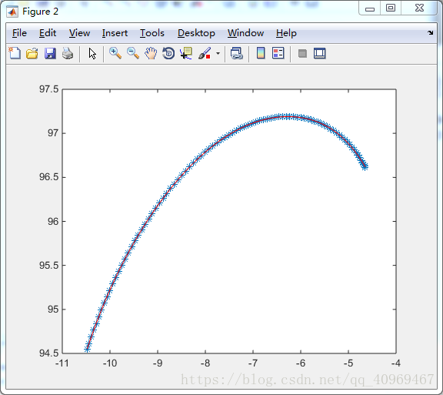The height and width of the screenshot is (395, 443).
Task: Click the y-axis label 95.5
Action: [49, 266]
